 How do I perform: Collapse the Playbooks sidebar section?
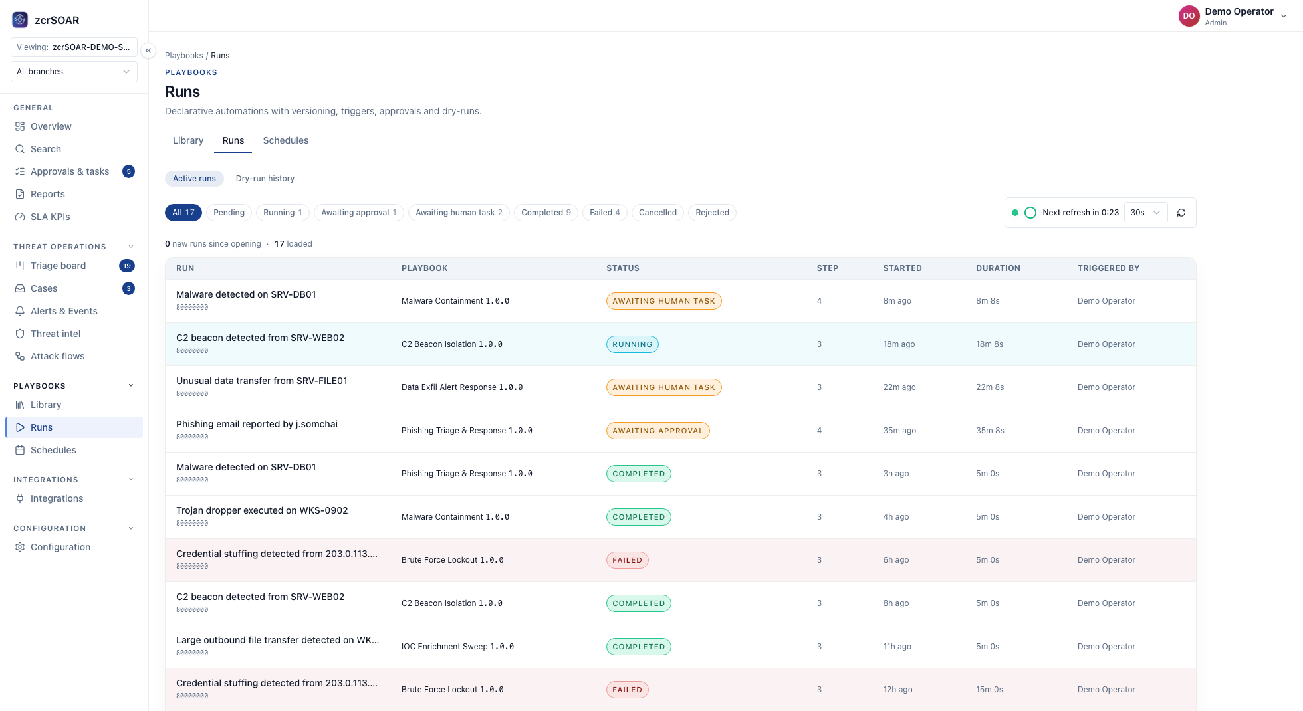coord(131,386)
